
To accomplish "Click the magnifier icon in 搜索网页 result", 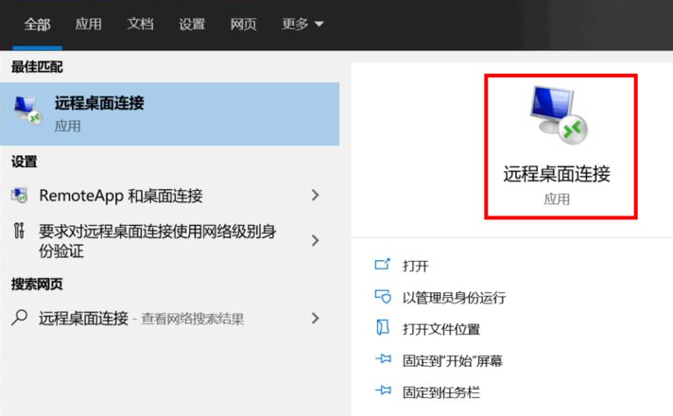I will pos(20,319).
